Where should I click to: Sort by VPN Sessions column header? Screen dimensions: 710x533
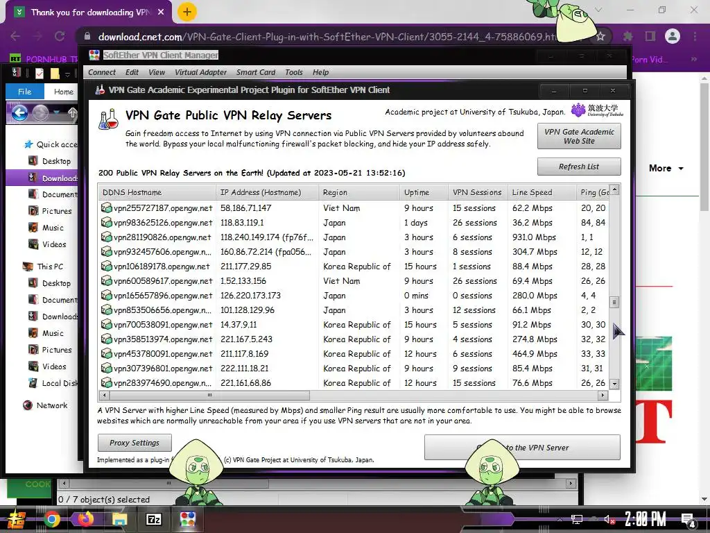pyautogui.click(x=478, y=192)
